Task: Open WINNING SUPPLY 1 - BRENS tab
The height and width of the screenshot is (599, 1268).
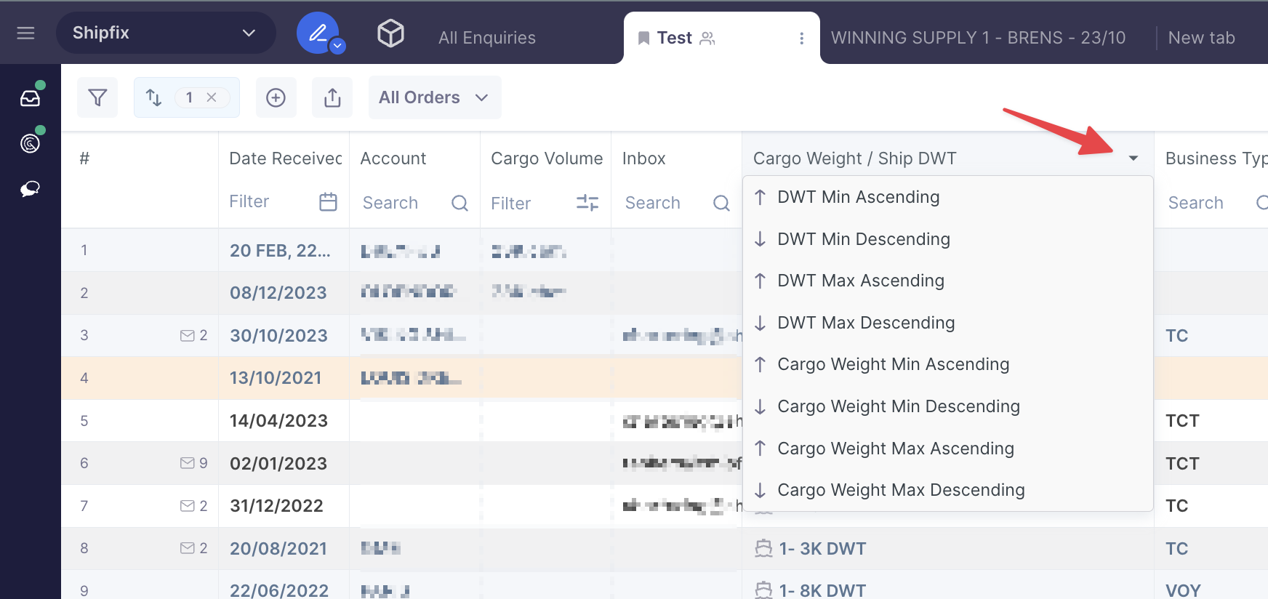Action: tap(978, 38)
